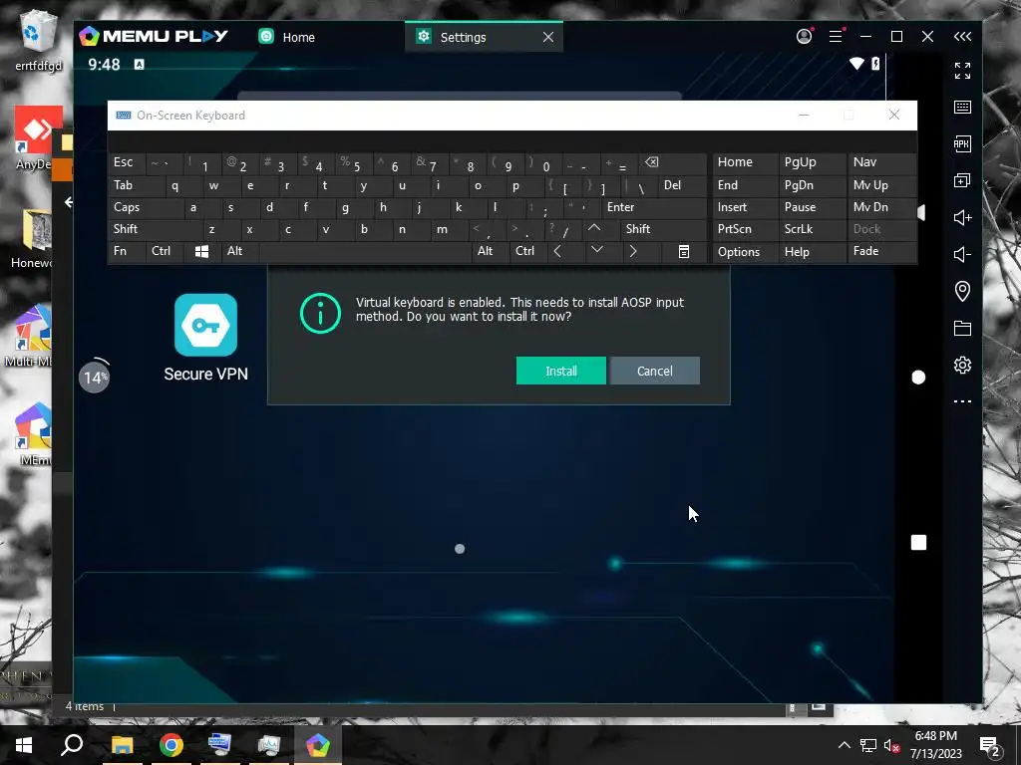Viewport: 1021px width, 765px height.
Task: Toggle the ScrLk key on keyboard
Action: pyautogui.click(x=812, y=229)
